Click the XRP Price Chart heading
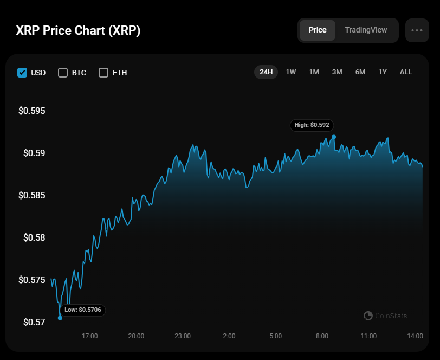Image resolution: width=440 pixels, height=360 pixels. 79,30
